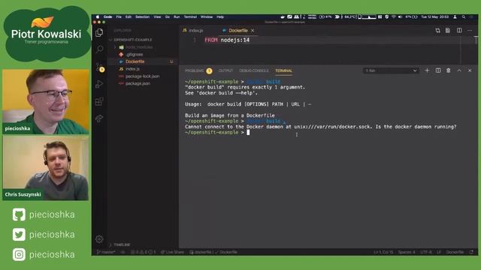This screenshot has width=481, height=270.
Task: Click the master branch status bar item
Action: 106,252
